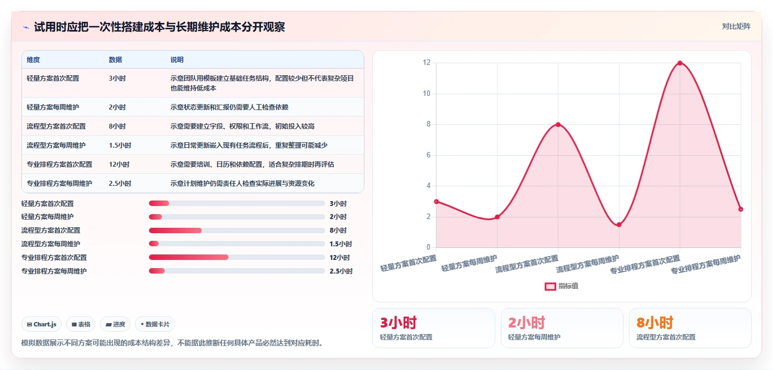
Task: Click the x-axis label 流程型方案每周维护 on the chart
Action: (x=588, y=264)
